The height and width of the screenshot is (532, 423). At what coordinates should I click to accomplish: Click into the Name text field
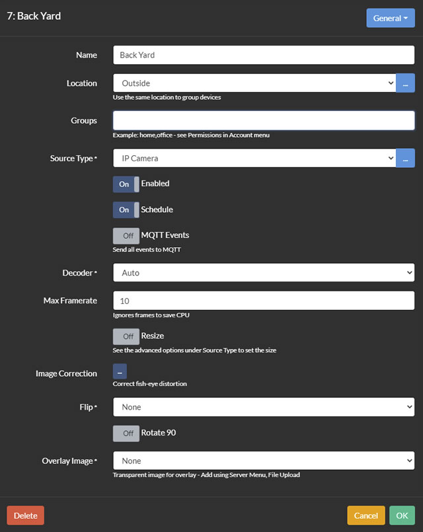(x=264, y=55)
